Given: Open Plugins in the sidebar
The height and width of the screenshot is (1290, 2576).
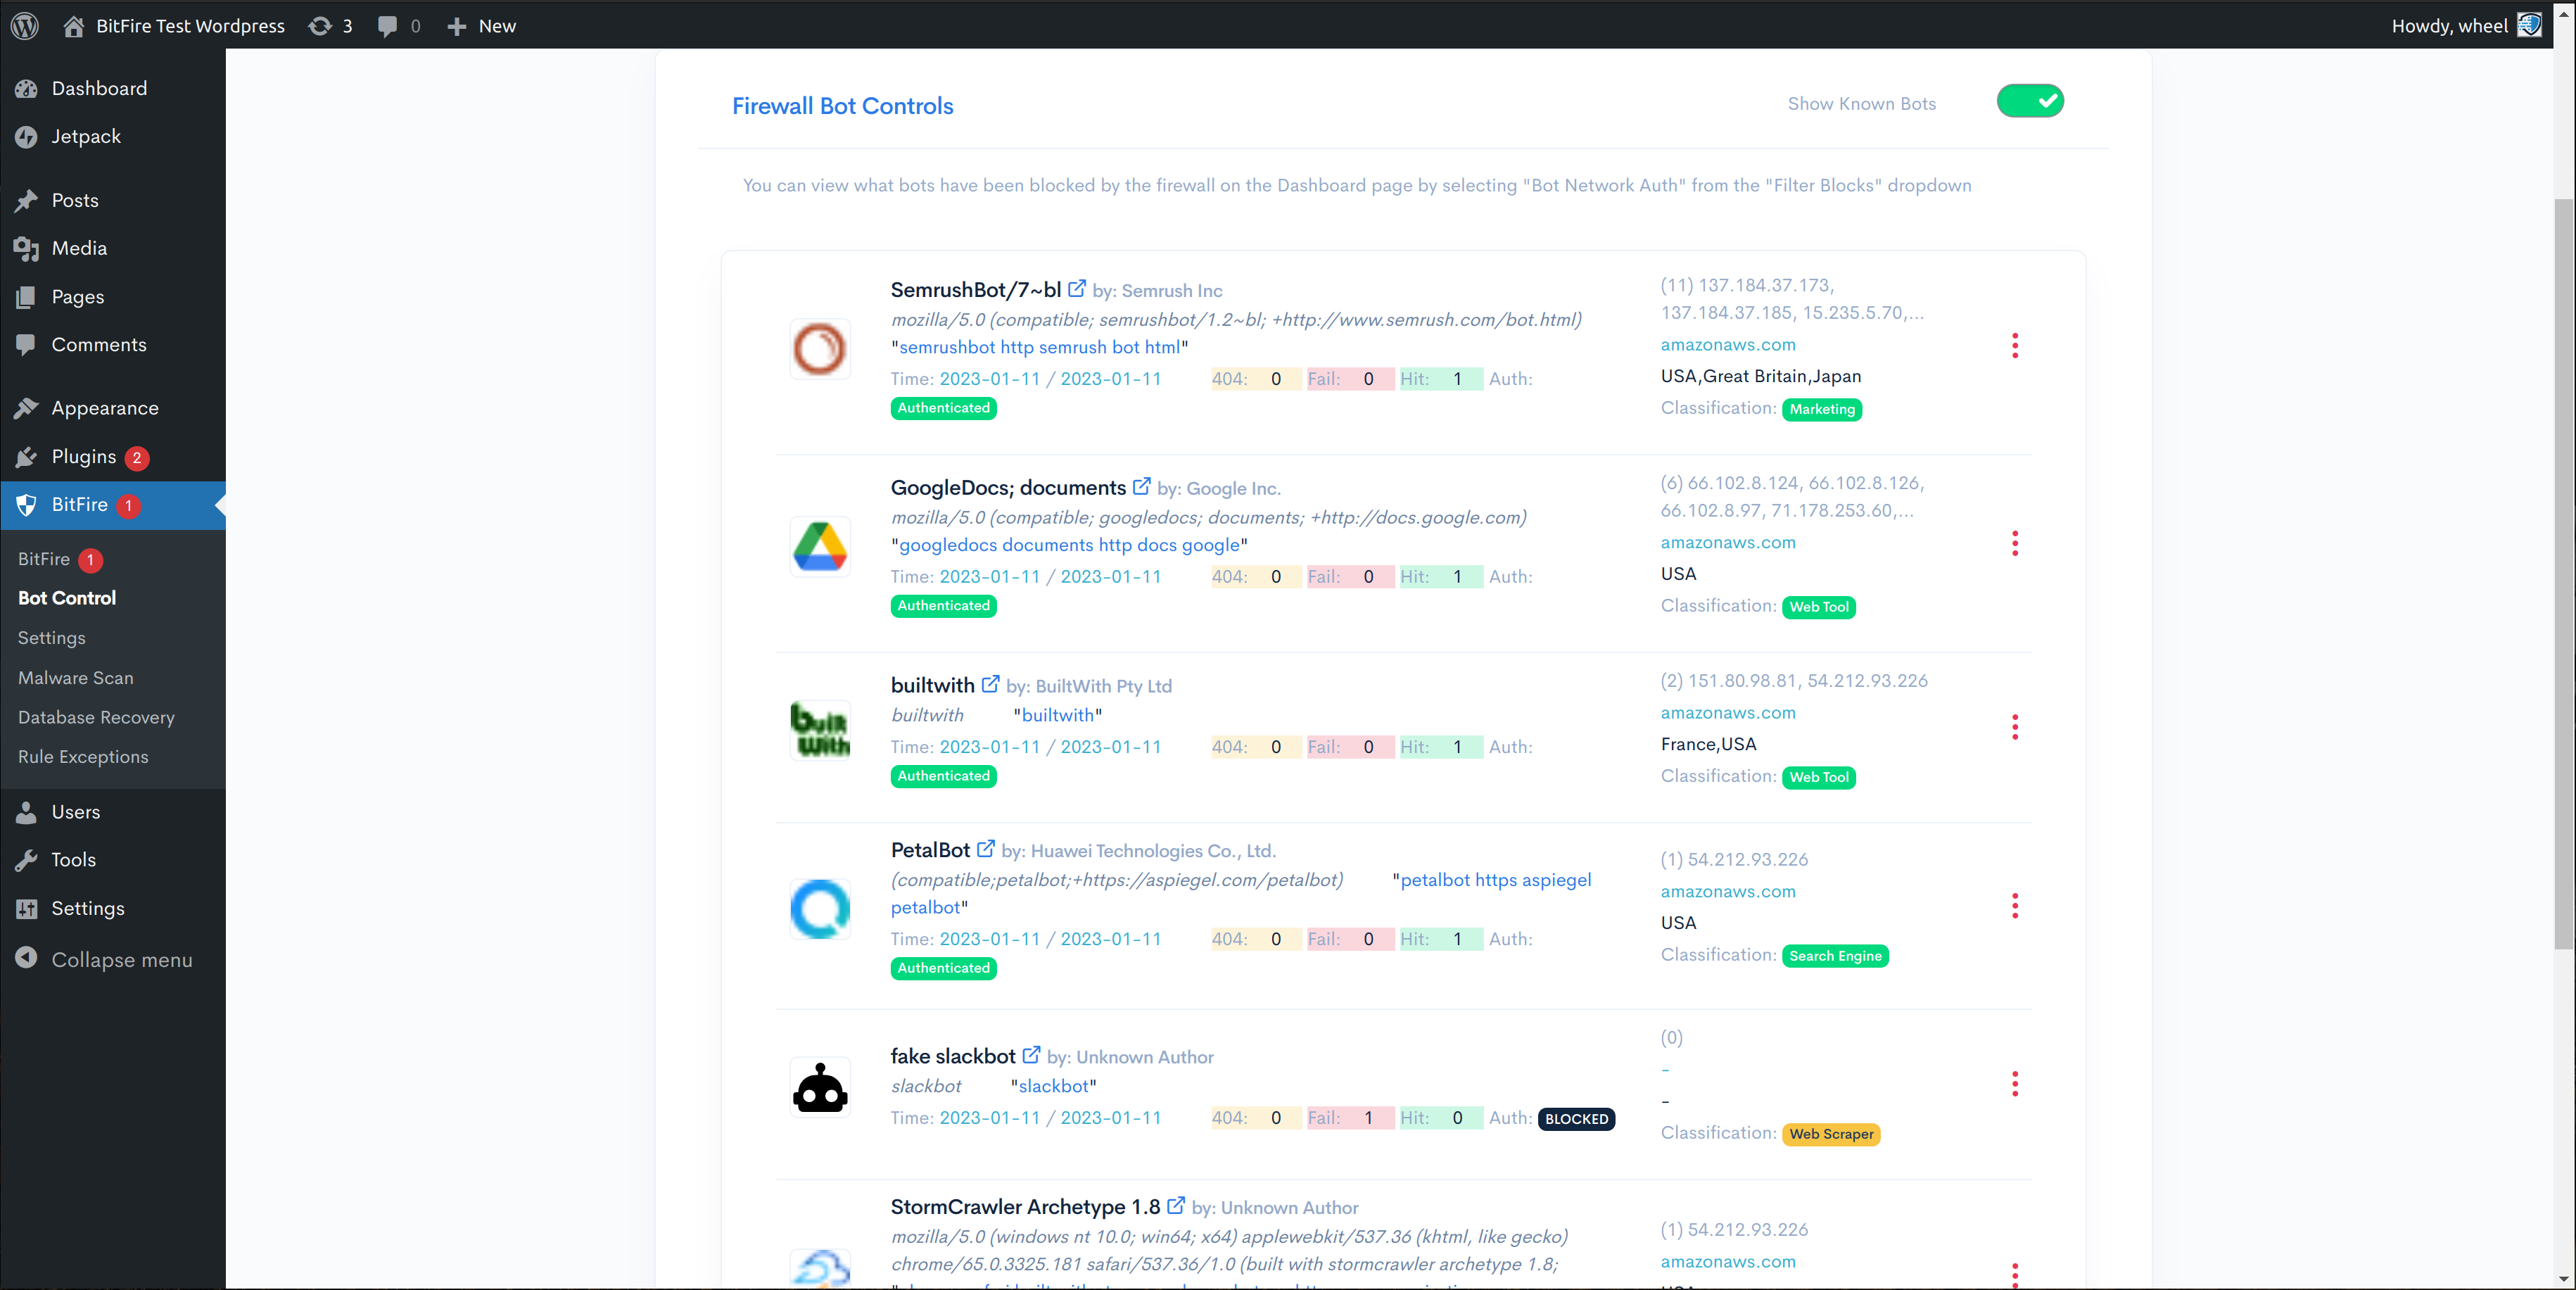Looking at the screenshot, I should (84, 456).
